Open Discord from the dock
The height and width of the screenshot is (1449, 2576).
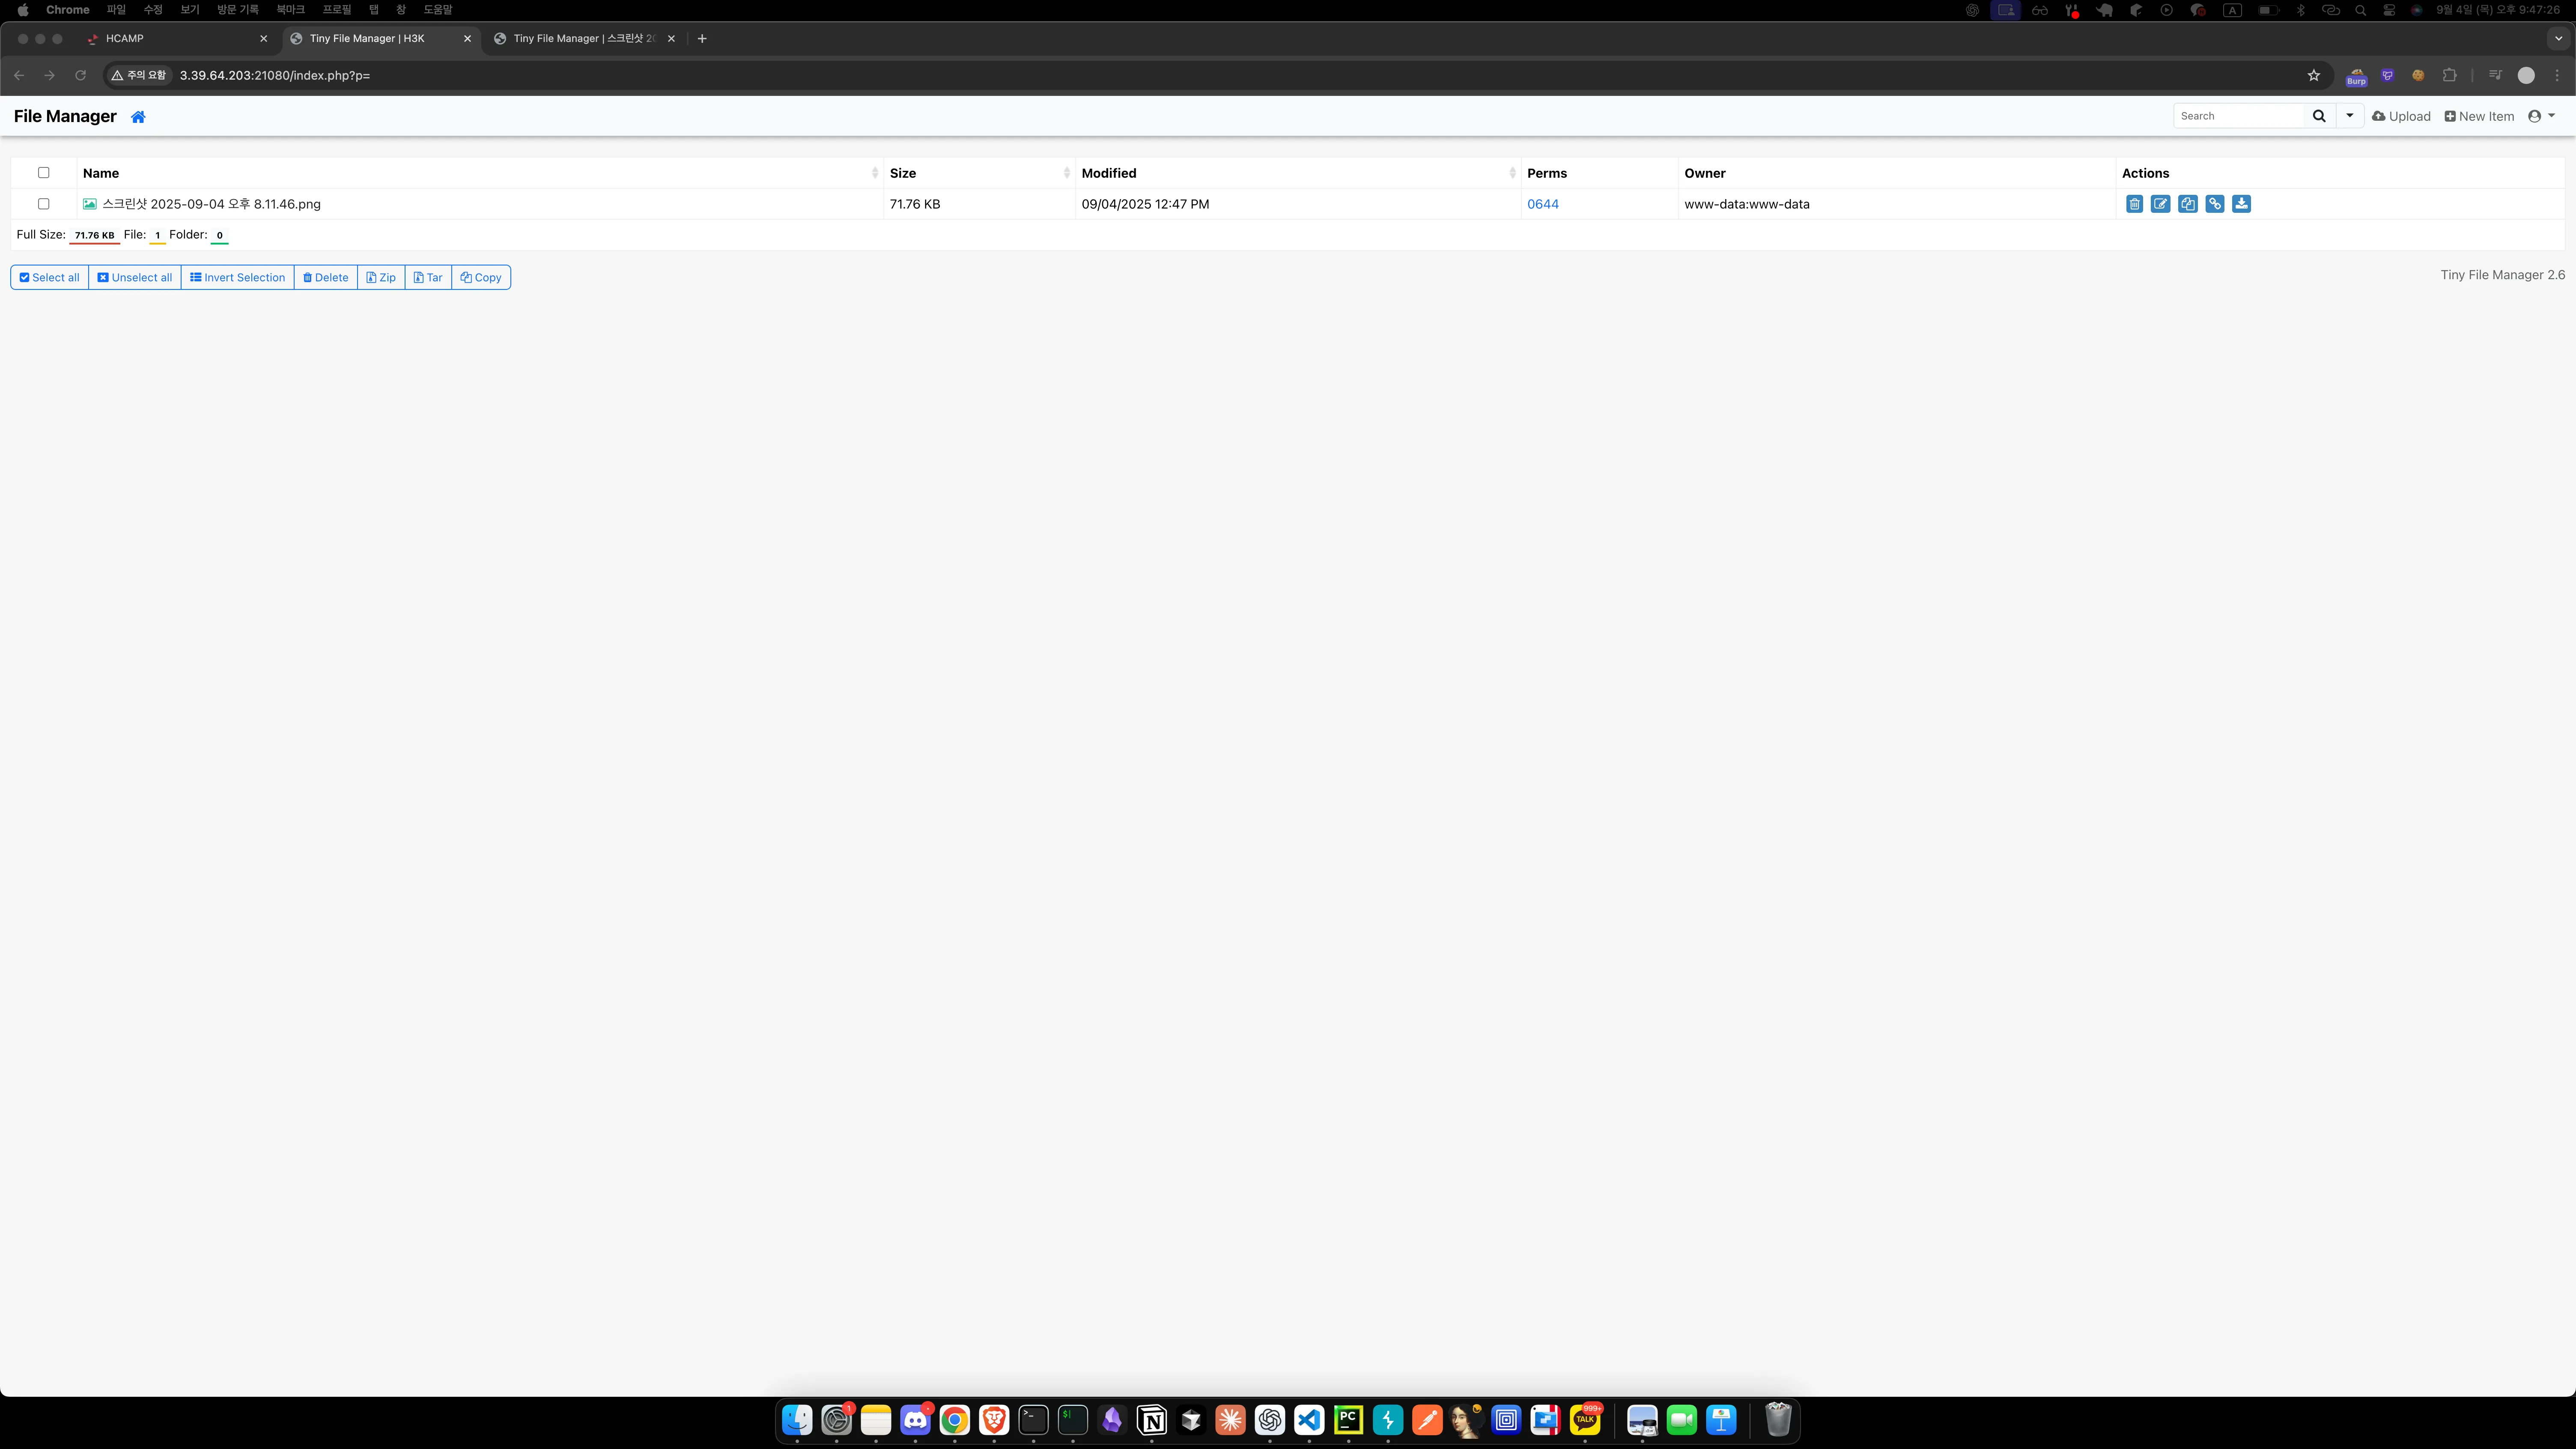tap(914, 1420)
